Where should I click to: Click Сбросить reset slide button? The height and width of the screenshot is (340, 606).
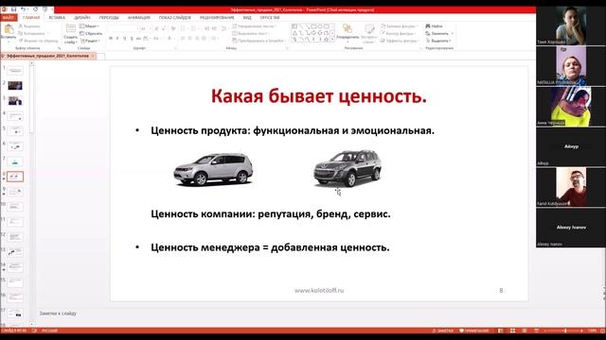[x=91, y=34]
